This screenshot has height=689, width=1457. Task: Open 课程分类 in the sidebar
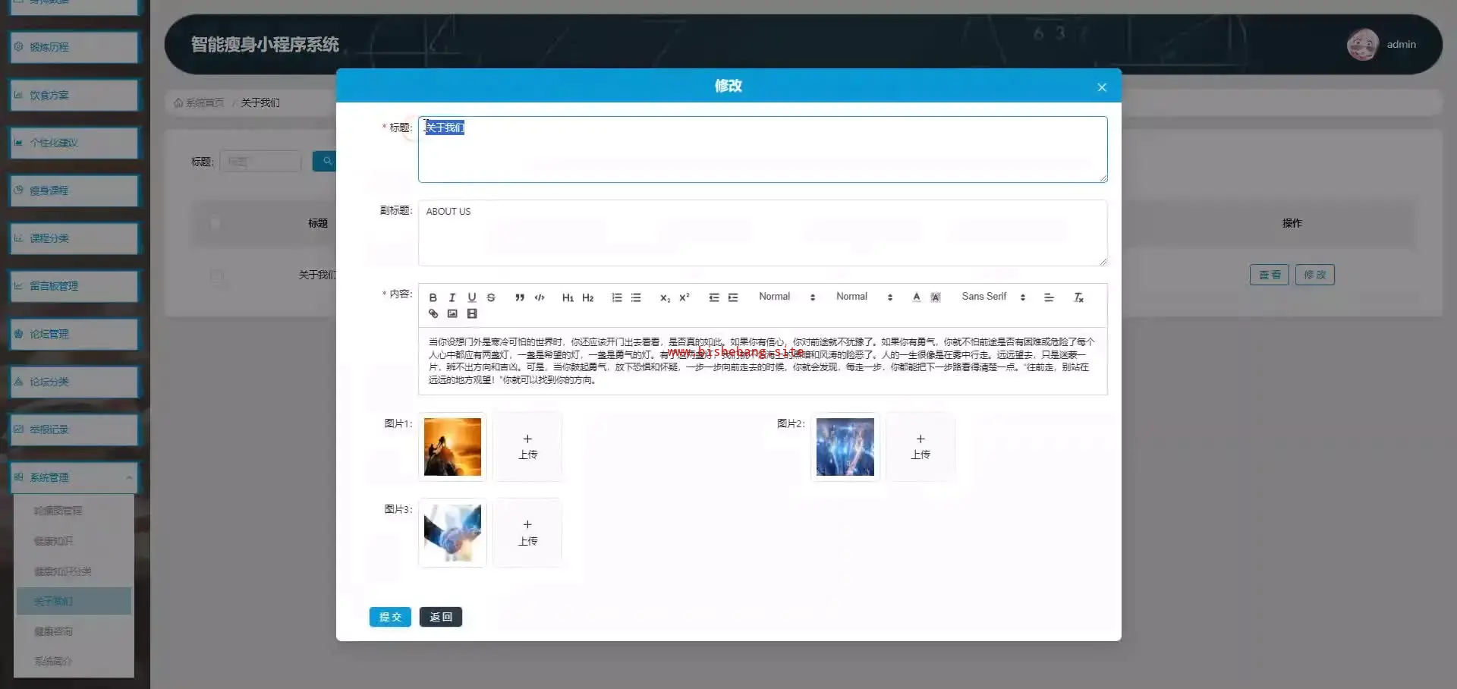[x=74, y=238]
